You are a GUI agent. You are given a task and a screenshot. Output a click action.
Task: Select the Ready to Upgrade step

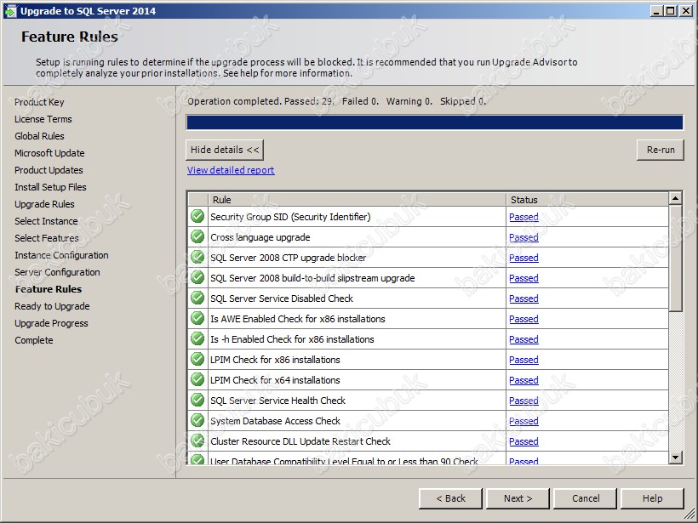tap(52, 306)
